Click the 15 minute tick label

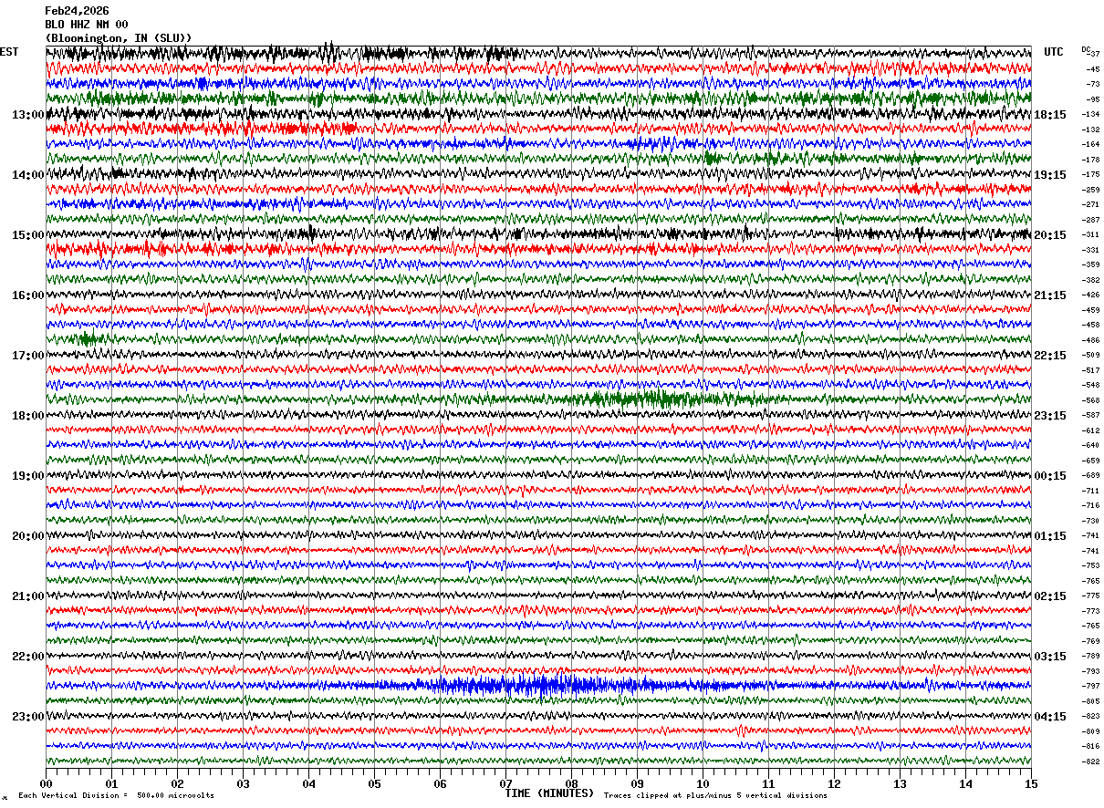pos(1031,783)
